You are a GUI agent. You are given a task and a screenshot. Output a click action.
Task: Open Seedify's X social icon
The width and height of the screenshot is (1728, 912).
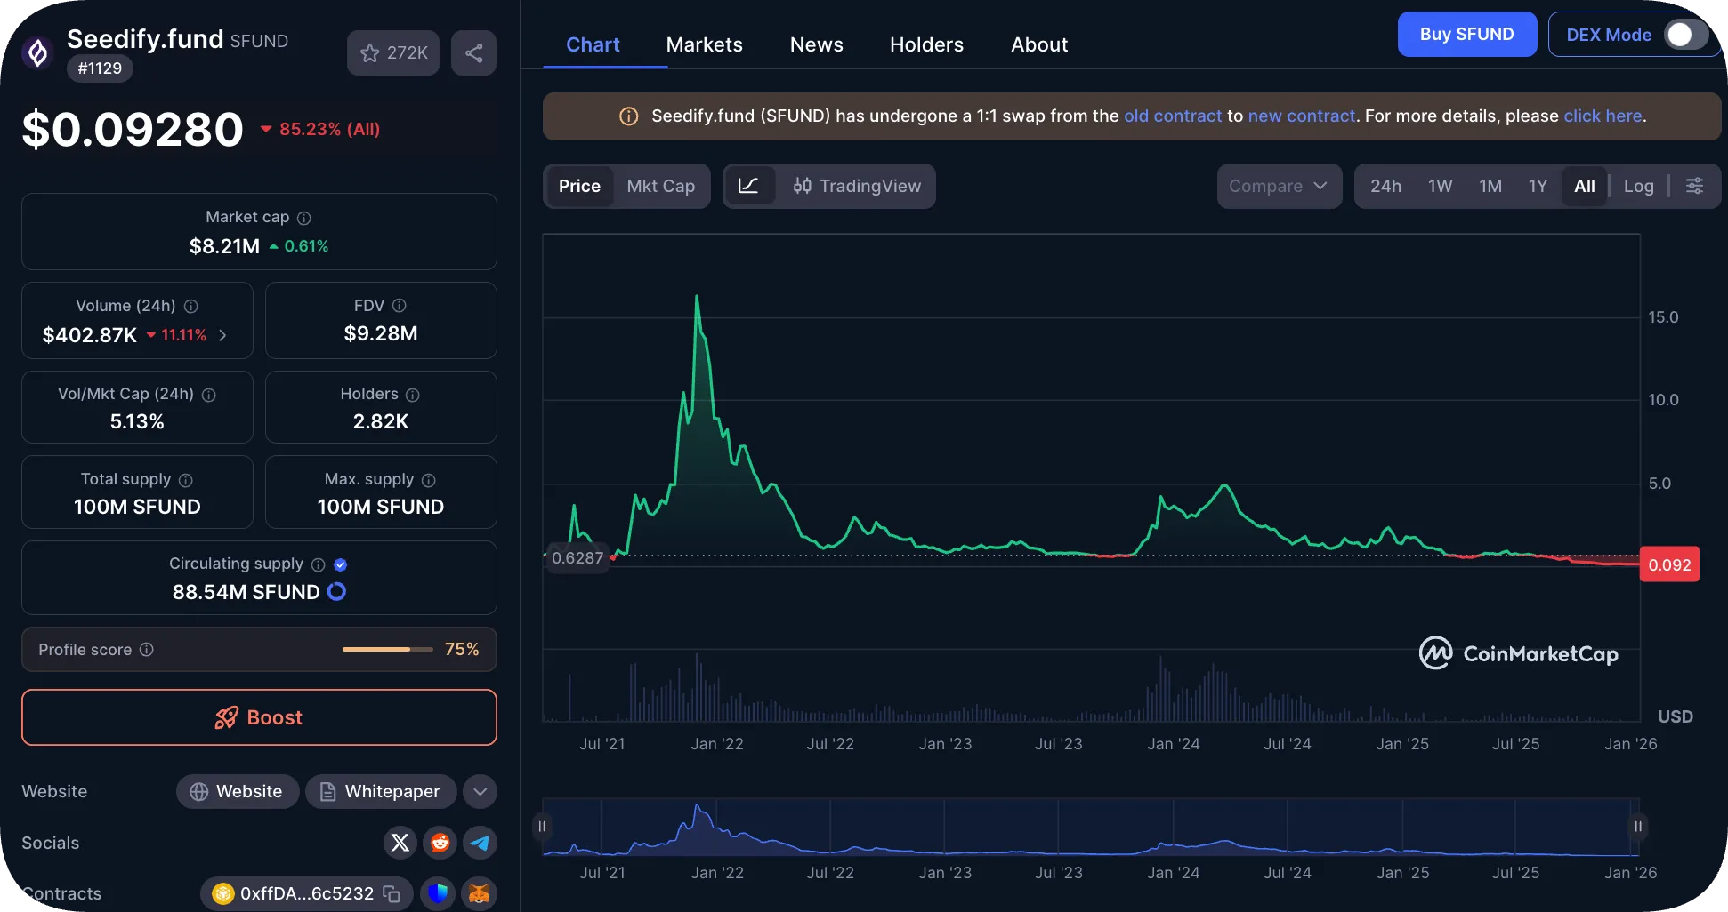400,843
